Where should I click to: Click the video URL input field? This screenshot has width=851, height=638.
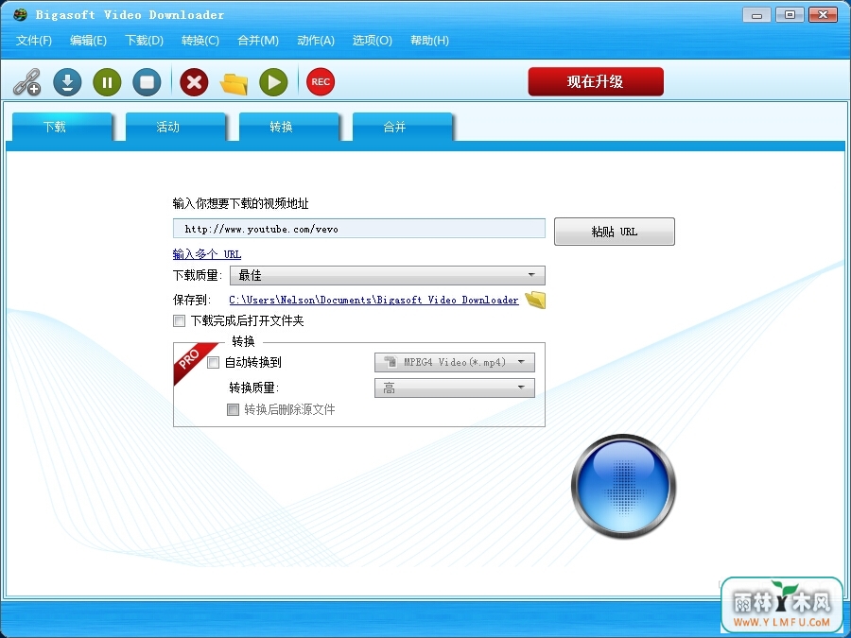tap(358, 229)
